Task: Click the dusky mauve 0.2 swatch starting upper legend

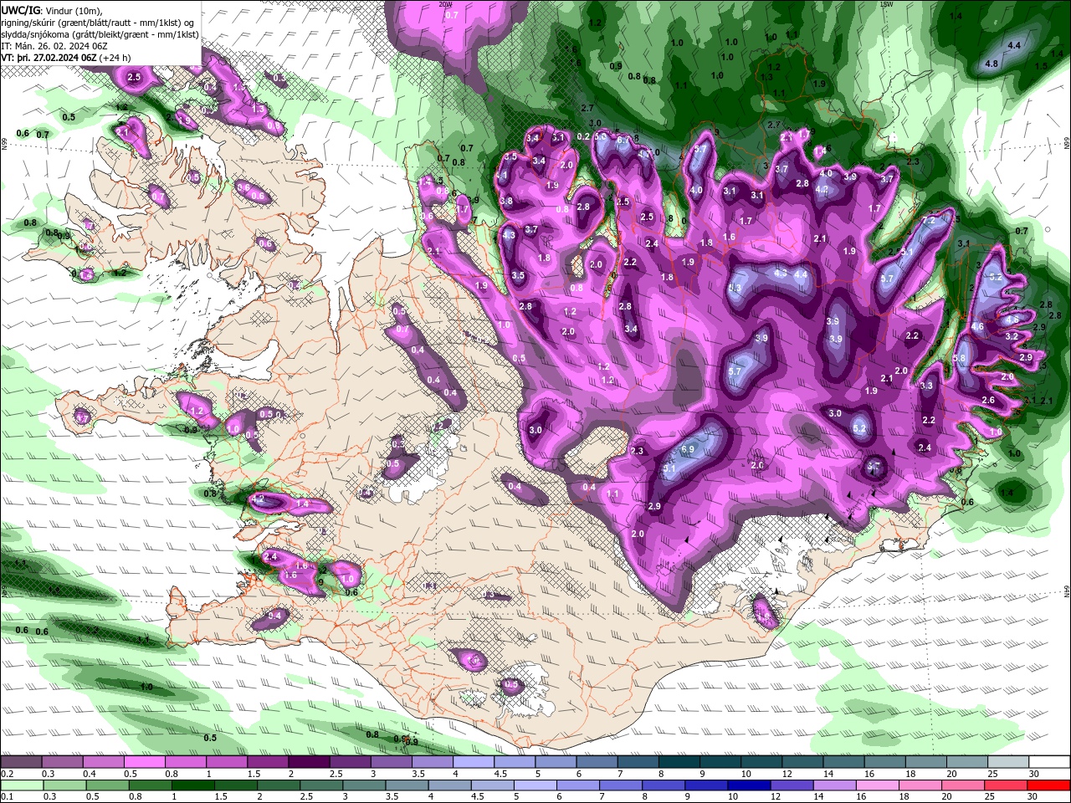Action: [x=21, y=762]
